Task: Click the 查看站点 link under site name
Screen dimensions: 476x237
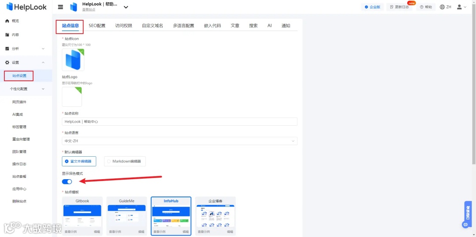Action: tap(89, 10)
